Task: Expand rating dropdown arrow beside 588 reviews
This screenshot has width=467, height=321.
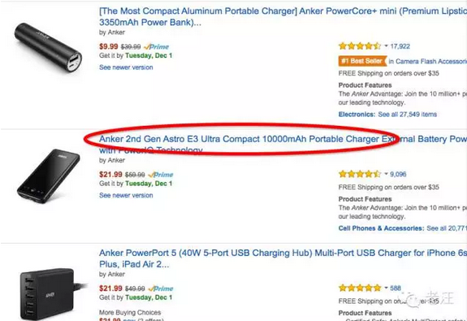Action: pos(387,288)
